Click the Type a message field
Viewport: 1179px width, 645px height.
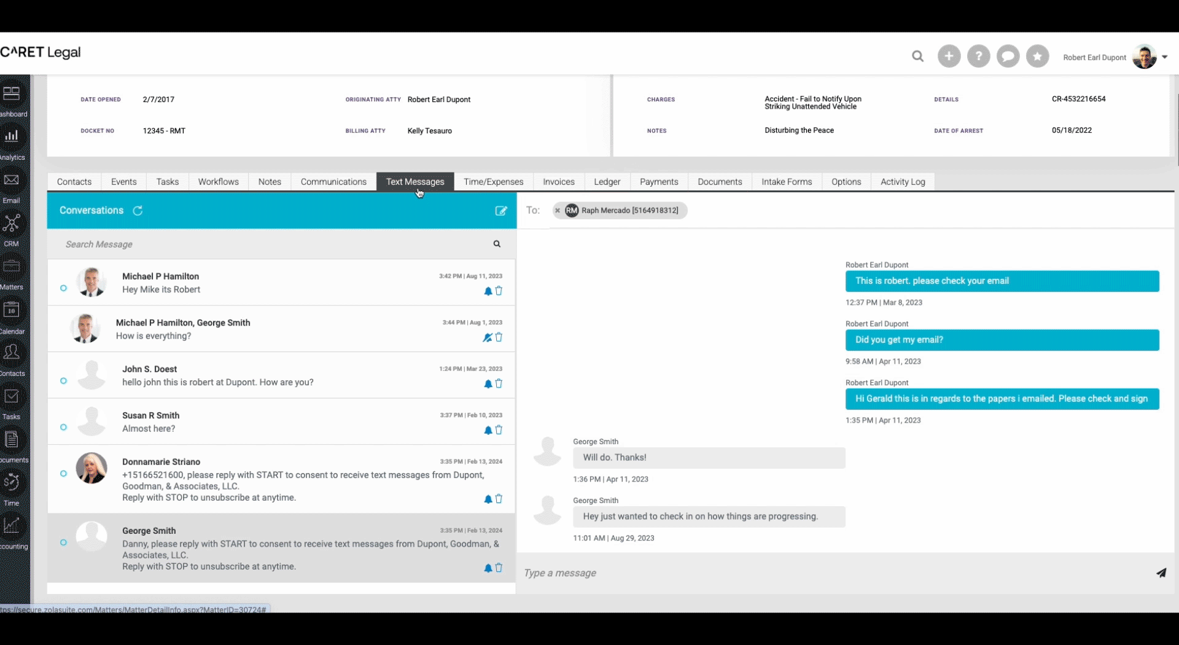point(675,573)
